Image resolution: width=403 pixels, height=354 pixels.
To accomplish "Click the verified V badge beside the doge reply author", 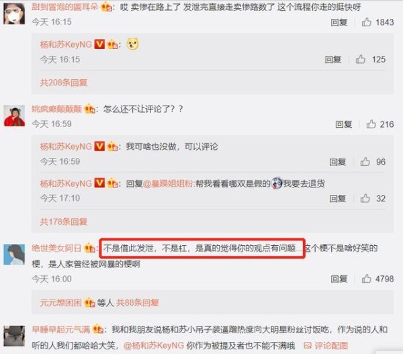I will (x=99, y=44).
